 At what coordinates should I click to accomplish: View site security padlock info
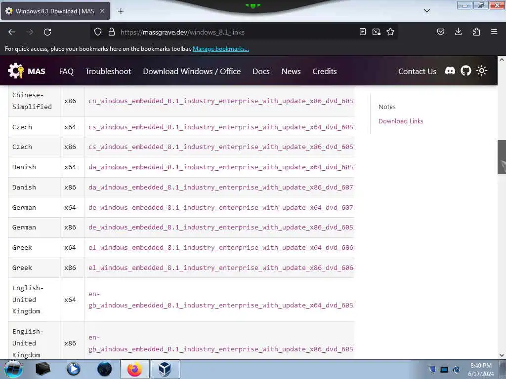click(112, 32)
